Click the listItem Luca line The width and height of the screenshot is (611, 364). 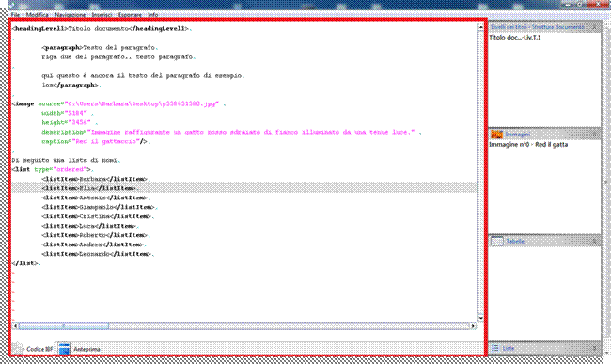tap(89, 226)
